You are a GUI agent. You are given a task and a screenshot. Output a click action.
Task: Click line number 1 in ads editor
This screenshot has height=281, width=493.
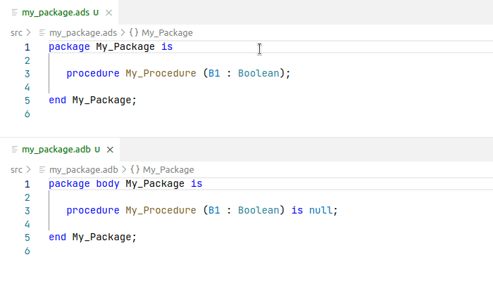[27, 47]
